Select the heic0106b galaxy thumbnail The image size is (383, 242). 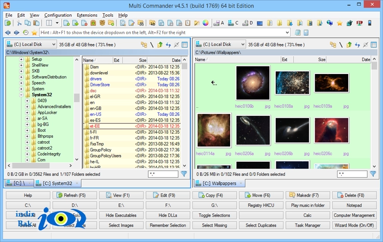coord(253,83)
